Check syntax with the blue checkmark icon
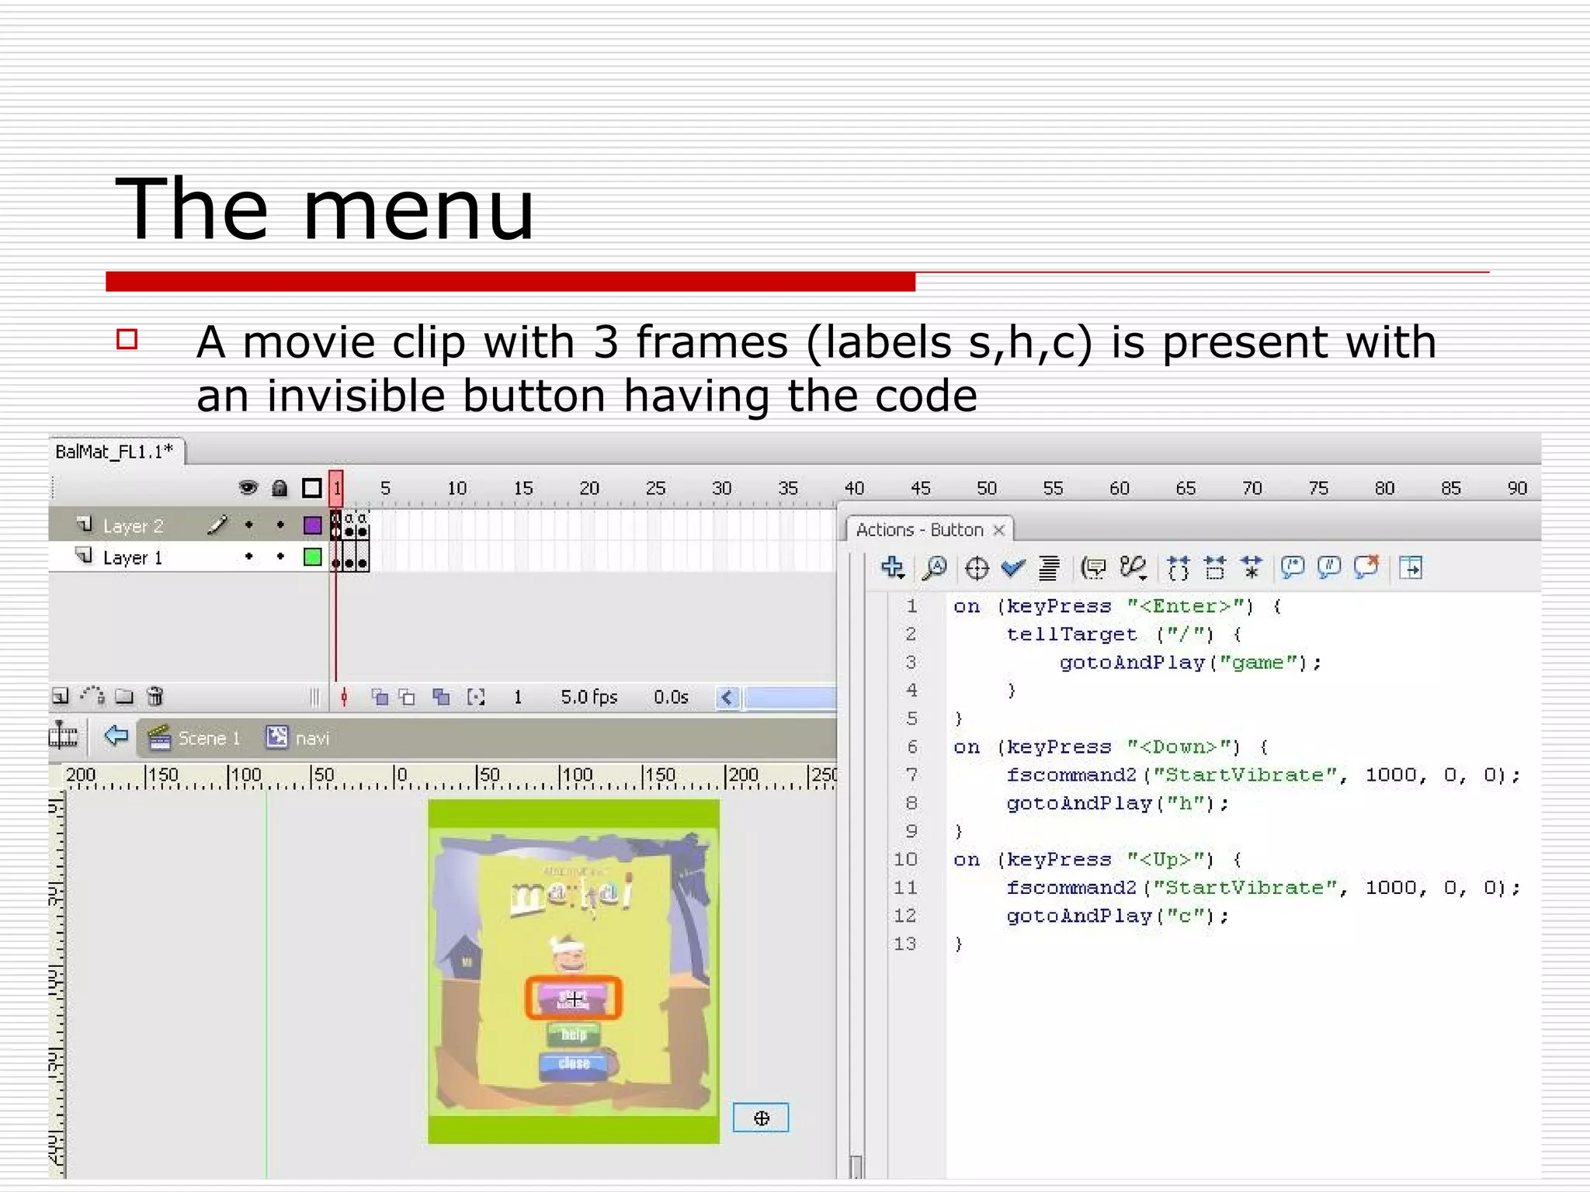Viewport: 1590px width, 1192px height. pos(1013,568)
